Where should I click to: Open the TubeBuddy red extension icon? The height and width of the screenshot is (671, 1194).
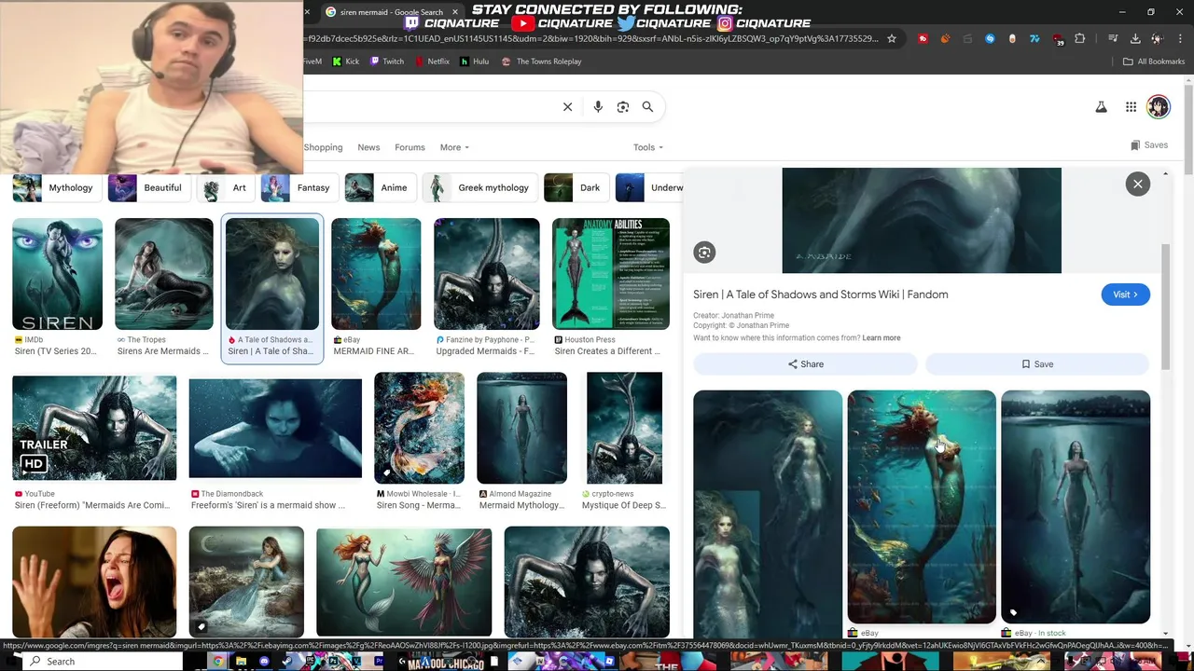[923, 39]
